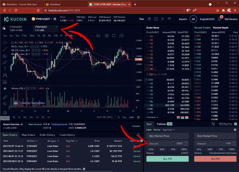Screen dimensions: 239x172
Task: Expand the Stop Limit order type dropdown
Action: (168, 130)
